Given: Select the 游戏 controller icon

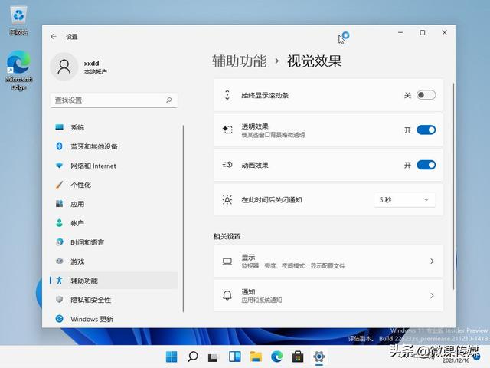Looking at the screenshot, I should tap(60, 261).
